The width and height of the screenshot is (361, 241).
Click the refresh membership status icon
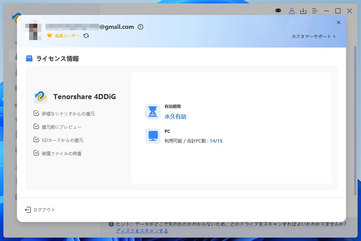pyautogui.click(x=86, y=36)
